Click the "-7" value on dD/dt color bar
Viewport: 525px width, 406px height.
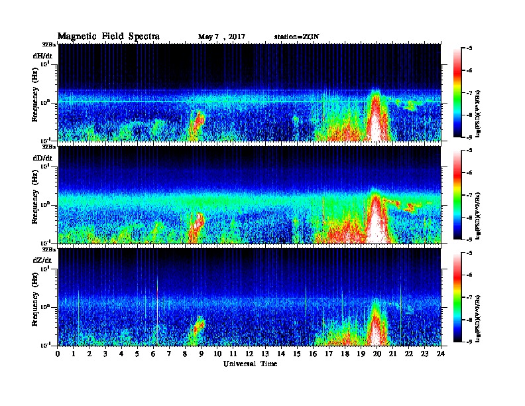tap(469, 195)
